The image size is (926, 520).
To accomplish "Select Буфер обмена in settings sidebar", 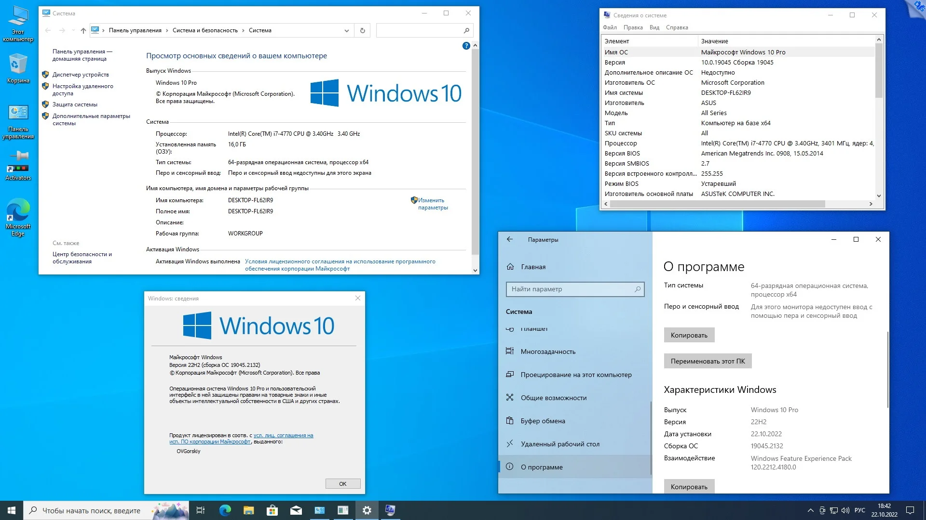I will 543,421.
